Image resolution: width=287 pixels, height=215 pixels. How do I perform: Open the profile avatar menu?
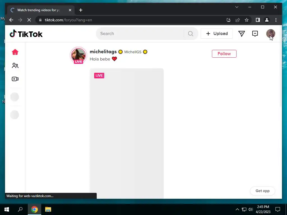tap(270, 34)
